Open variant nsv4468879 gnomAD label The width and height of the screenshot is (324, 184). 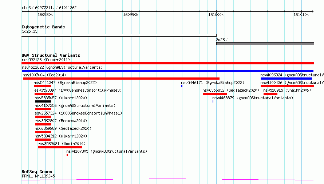coord(253,98)
